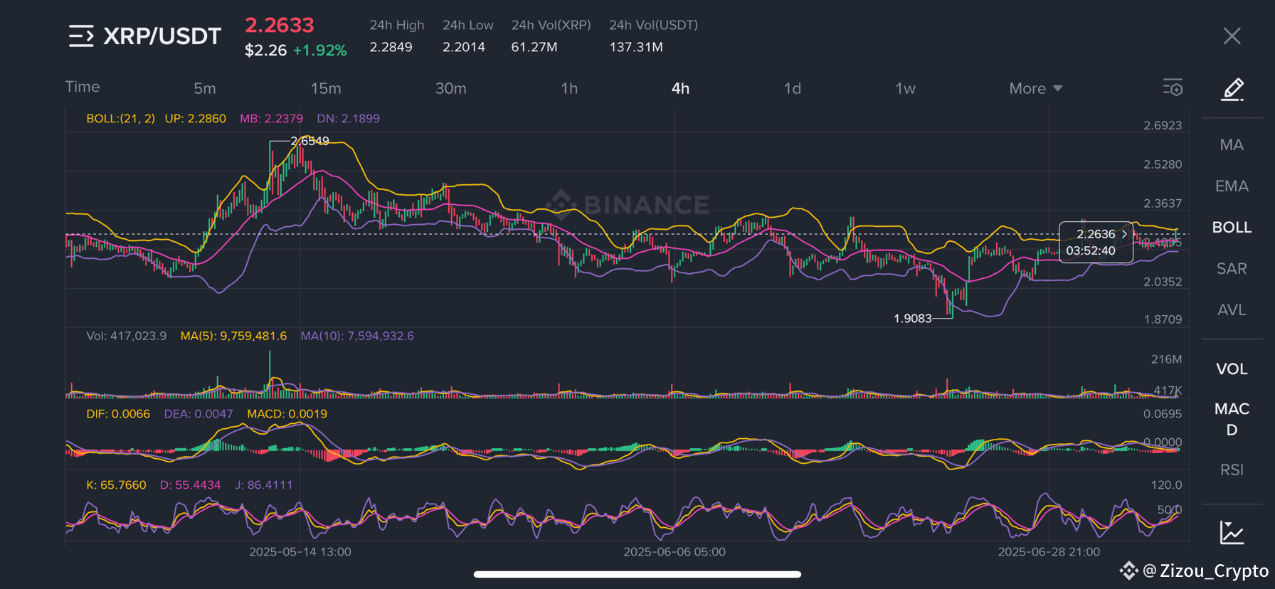Screen dimensions: 1275x589
Task: Click the MA(5): 9,759,481.6 volume label
Action: pos(233,336)
